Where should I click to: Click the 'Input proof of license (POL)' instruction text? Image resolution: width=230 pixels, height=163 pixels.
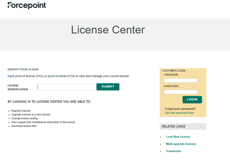(68, 76)
